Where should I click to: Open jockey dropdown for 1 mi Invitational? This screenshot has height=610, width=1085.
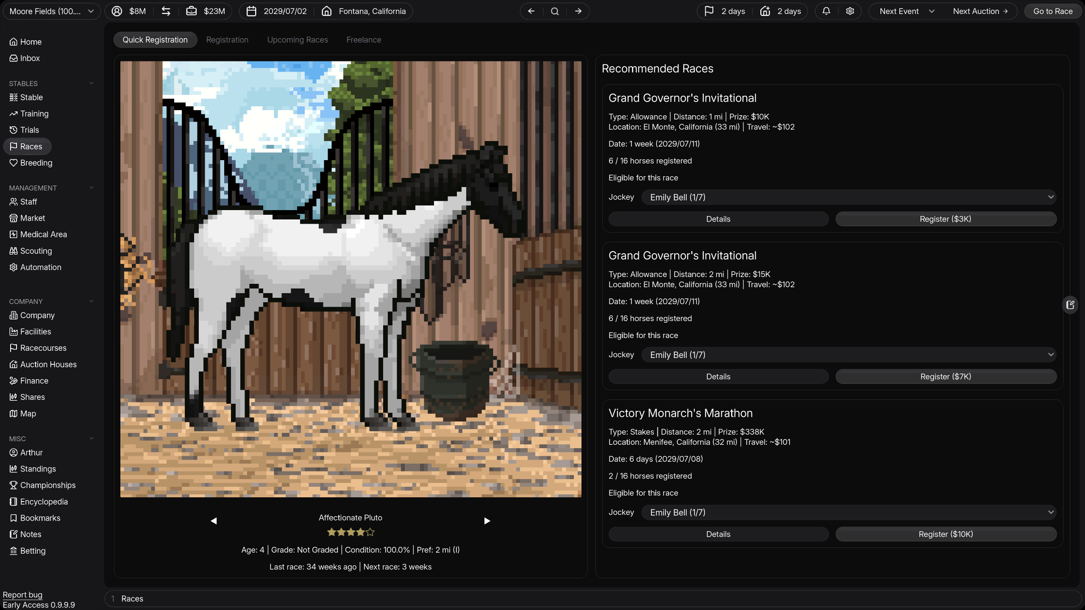(x=849, y=197)
